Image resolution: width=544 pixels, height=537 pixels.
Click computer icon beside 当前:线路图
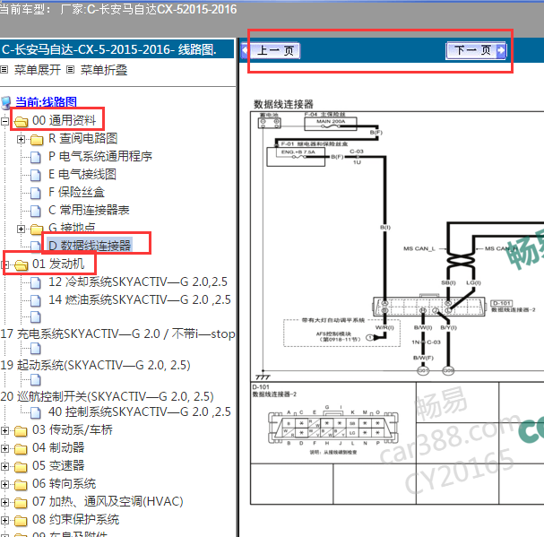tap(6, 103)
